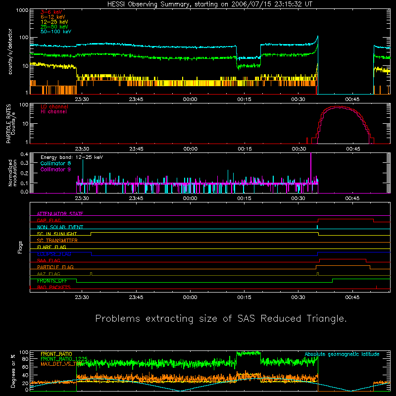Click the GAP_FLAG label
396x396 pixels.
tap(49, 220)
